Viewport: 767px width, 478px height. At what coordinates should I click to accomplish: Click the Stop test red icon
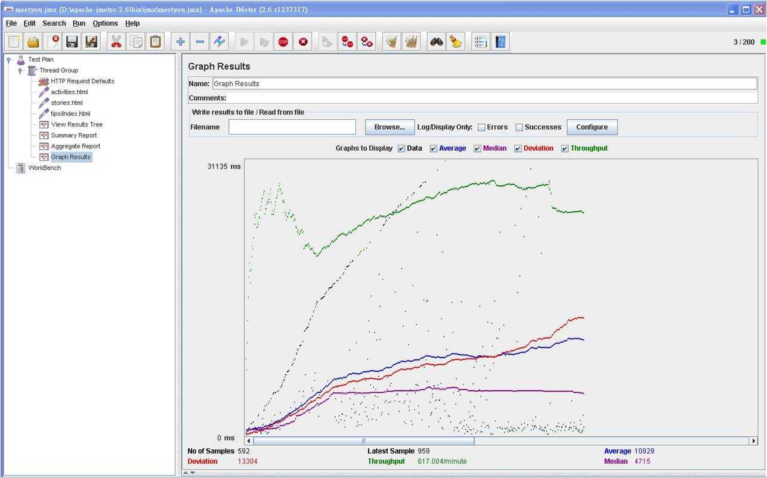click(283, 42)
